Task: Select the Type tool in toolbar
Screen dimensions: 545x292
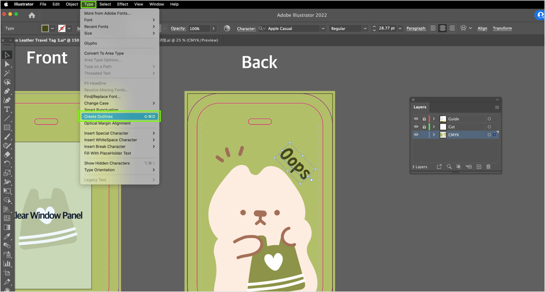Action: (7, 109)
